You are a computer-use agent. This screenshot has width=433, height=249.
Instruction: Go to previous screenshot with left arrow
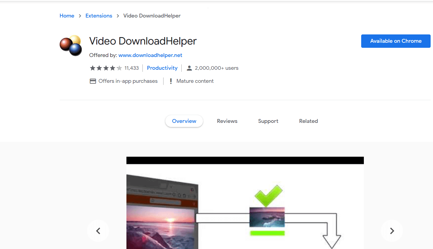coord(98,231)
